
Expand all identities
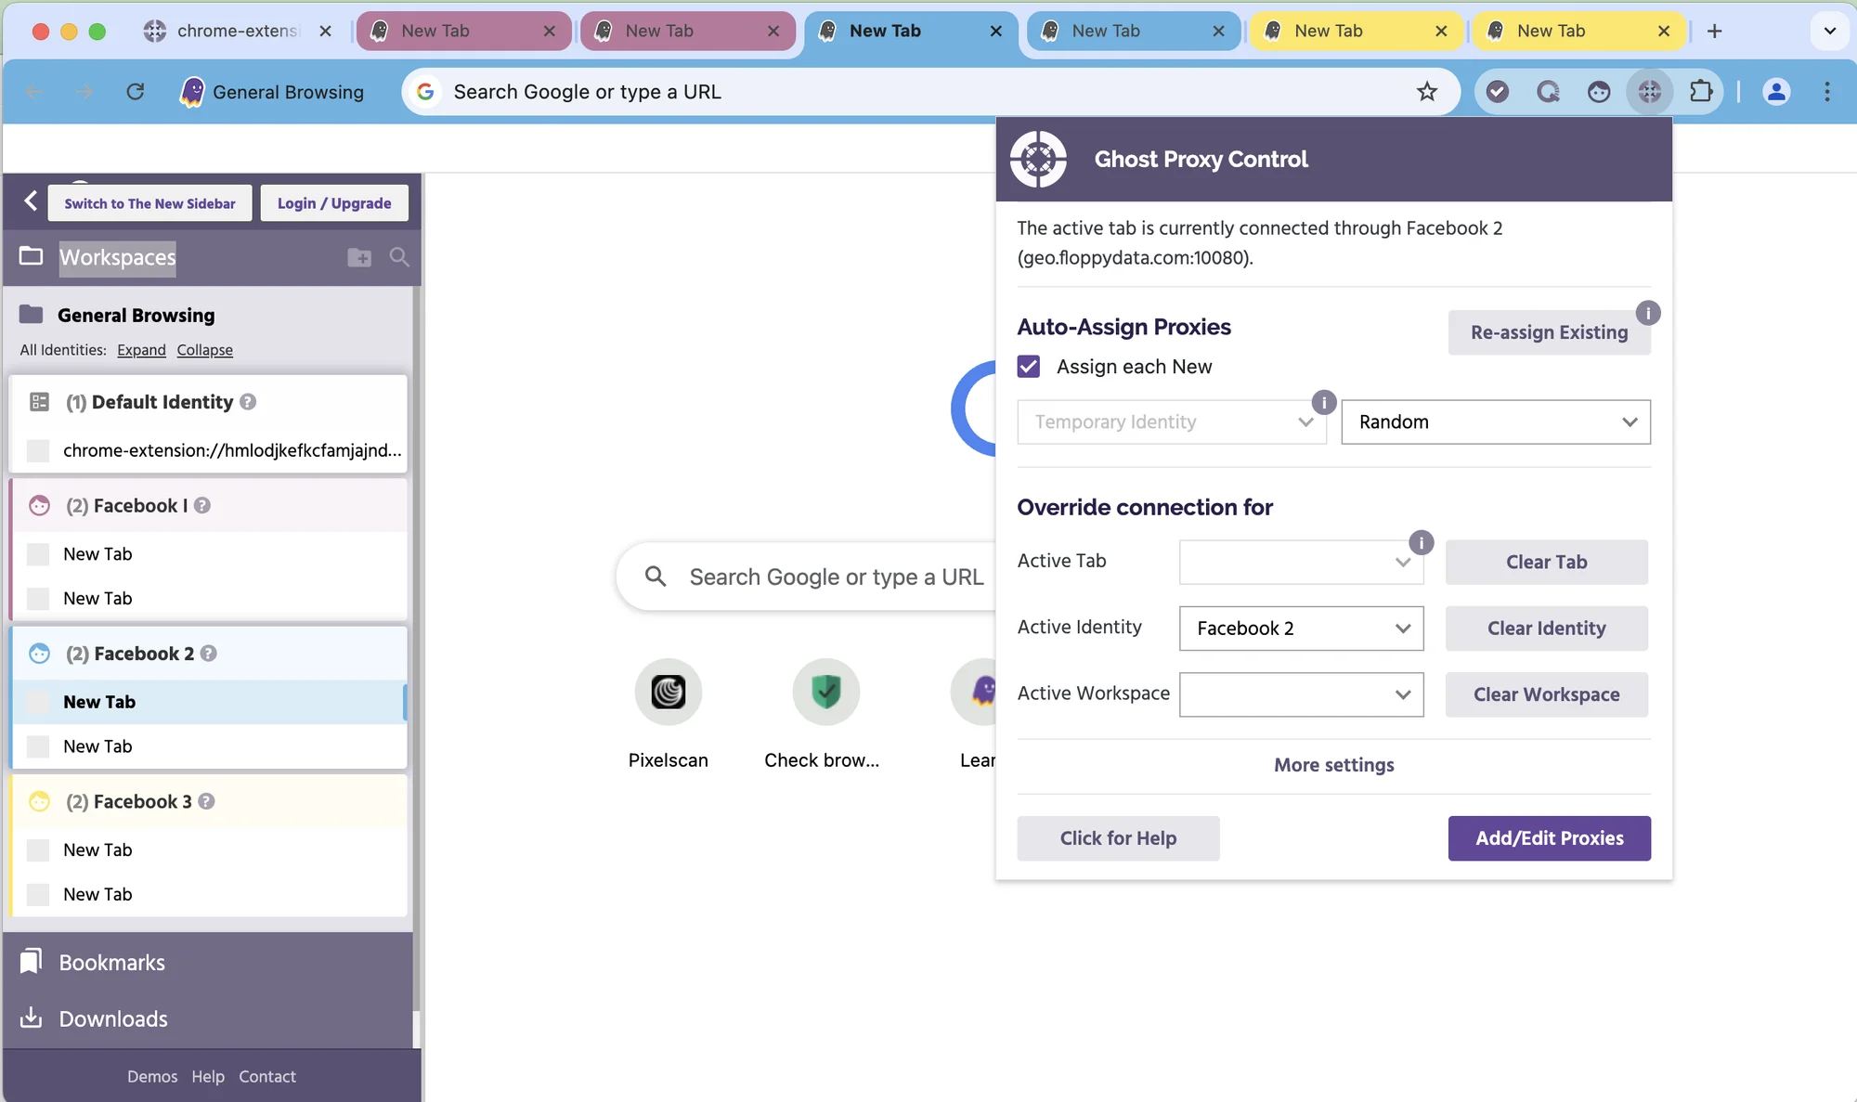(141, 350)
